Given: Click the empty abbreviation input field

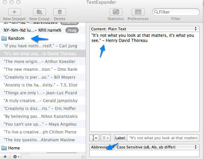Looking at the screenshot, I should tap(144, 154).
